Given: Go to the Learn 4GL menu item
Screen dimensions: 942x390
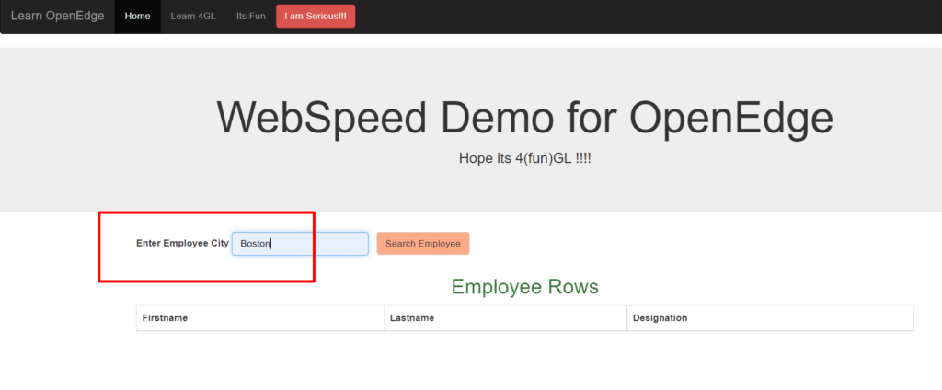Looking at the screenshot, I should point(193,17).
